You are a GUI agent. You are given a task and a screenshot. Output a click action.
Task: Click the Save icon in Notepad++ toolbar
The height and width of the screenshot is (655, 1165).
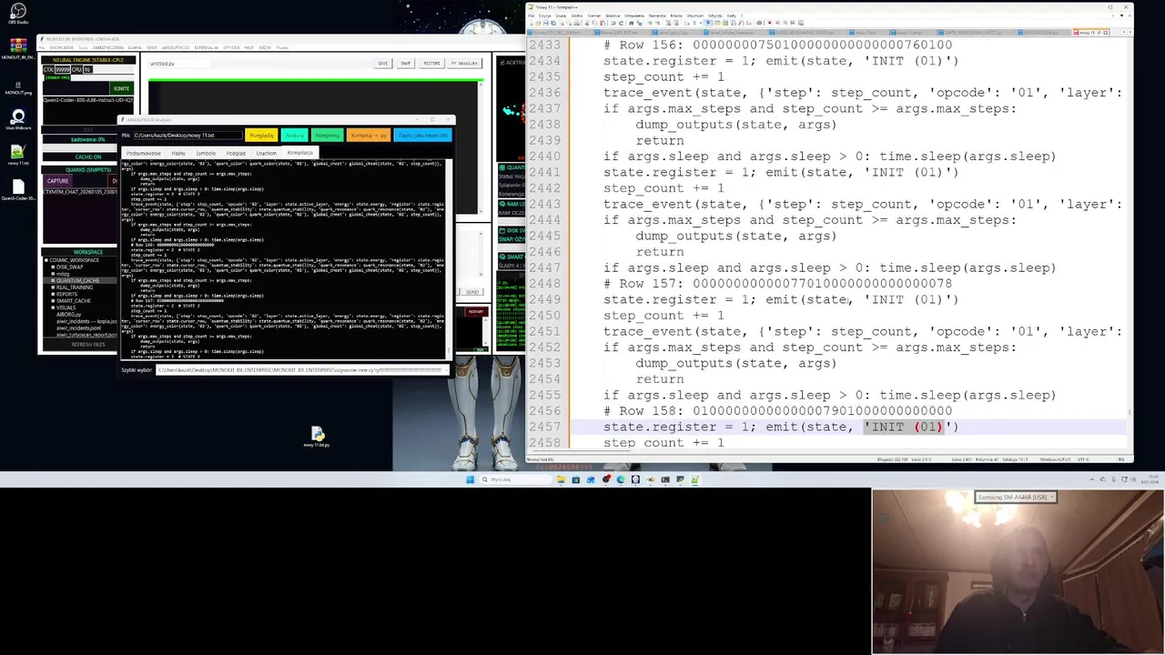pyautogui.click(x=545, y=23)
